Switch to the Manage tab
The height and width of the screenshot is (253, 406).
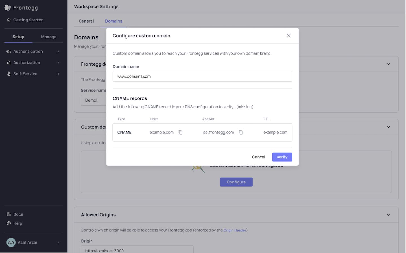pos(48,37)
